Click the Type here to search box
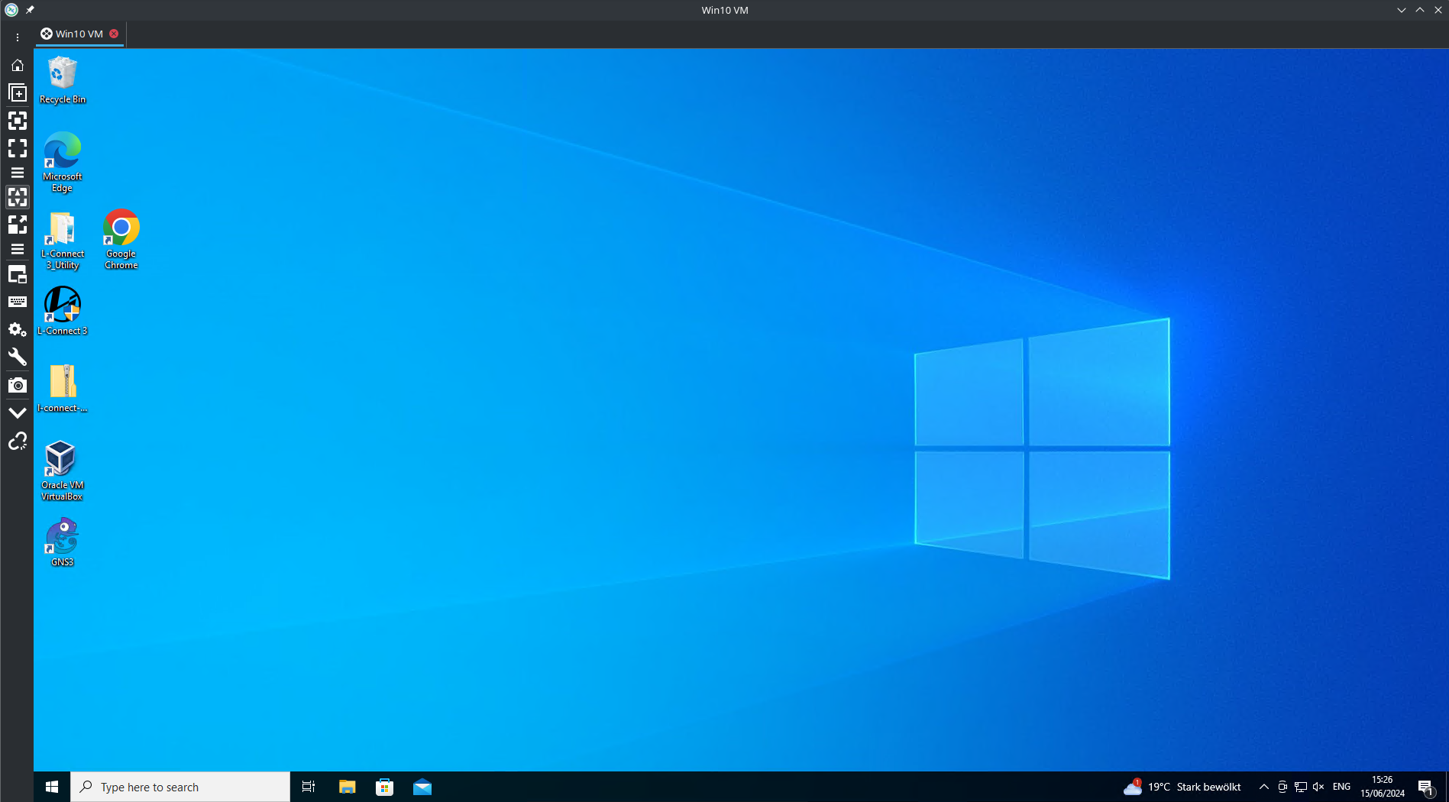Image resolution: width=1449 pixels, height=802 pixels. [x=180, y=787]
